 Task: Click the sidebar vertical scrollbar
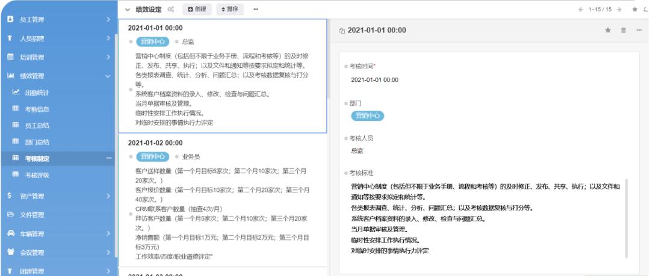tap(116, 145)
